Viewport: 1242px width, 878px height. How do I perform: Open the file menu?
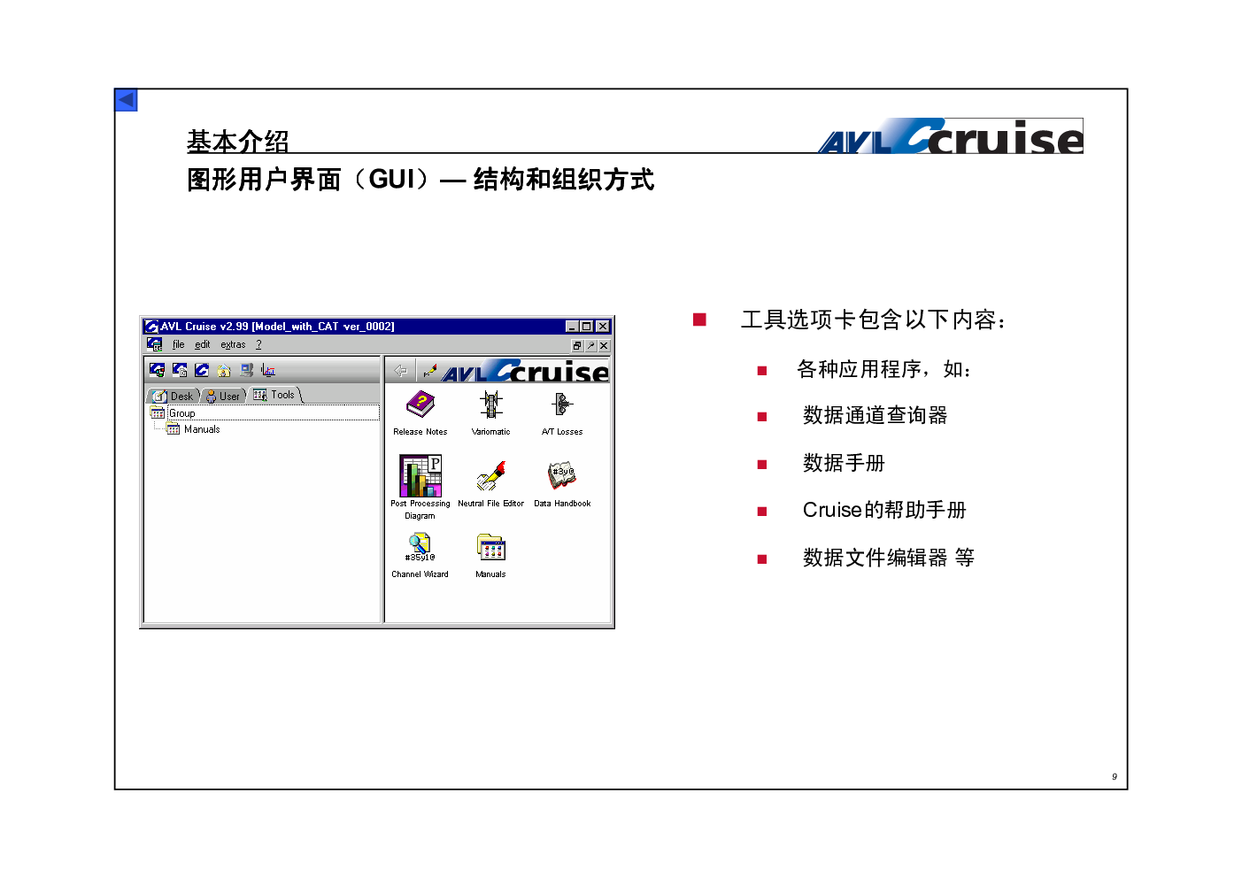pos(178,345)
